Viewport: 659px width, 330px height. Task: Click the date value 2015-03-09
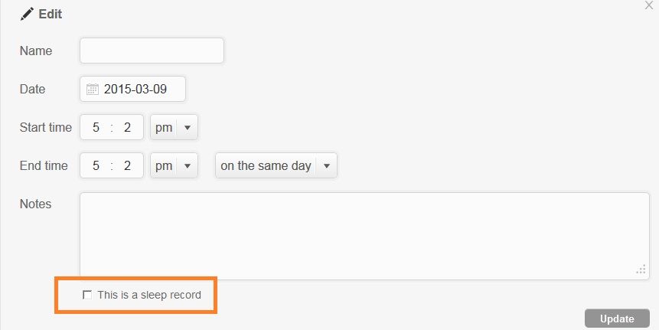135,89
